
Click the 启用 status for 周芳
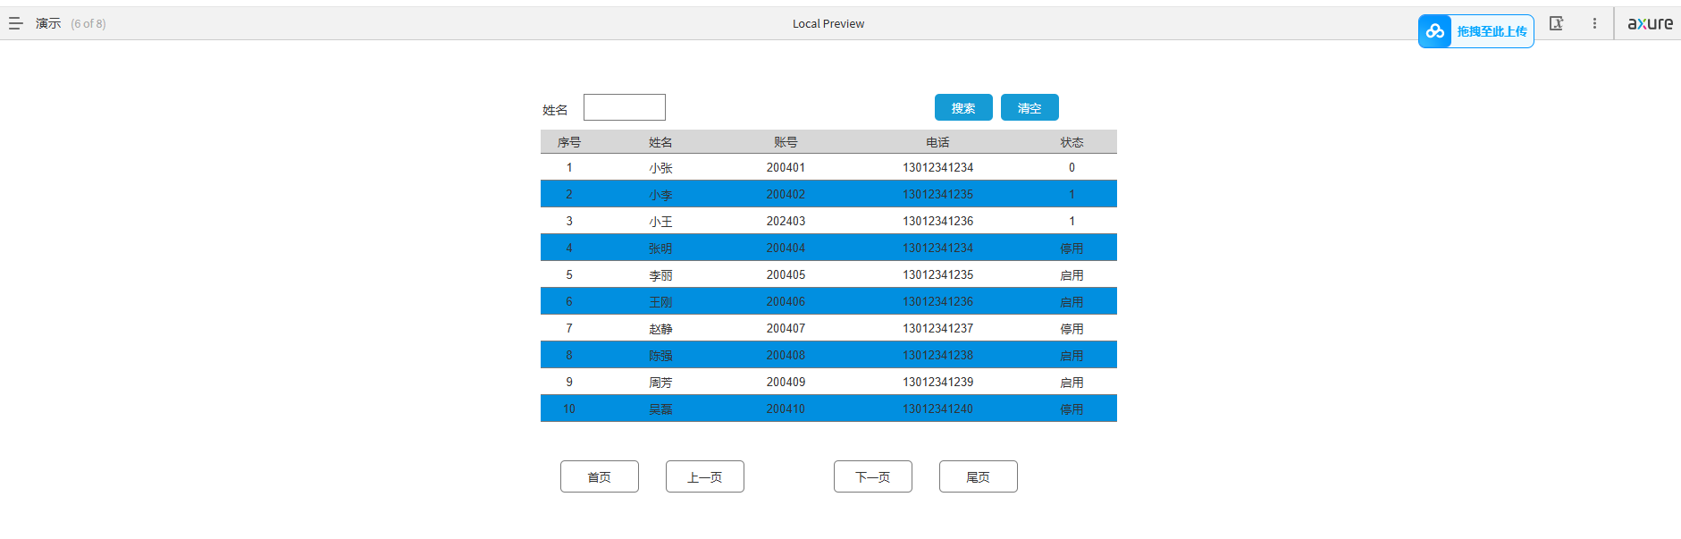click(x=1072, y=383)
